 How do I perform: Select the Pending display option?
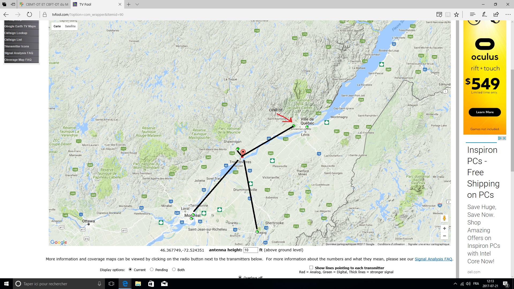click(x=152, y=269)
